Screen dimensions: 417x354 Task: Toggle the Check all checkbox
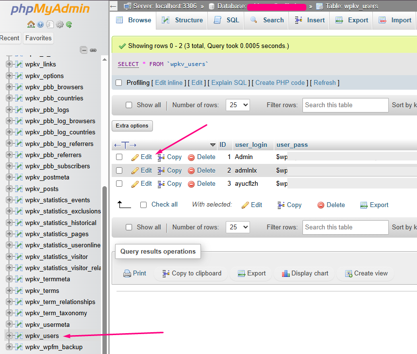pos(143,205)
